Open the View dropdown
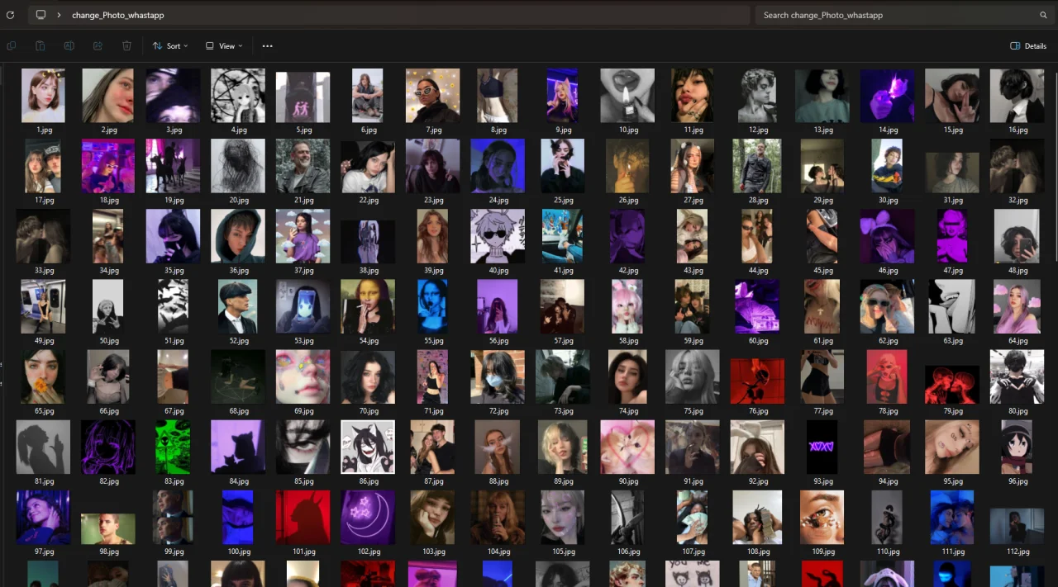 click(x=224, y=46)
